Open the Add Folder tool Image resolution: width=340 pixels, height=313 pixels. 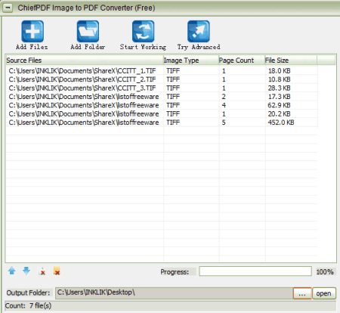88,32
